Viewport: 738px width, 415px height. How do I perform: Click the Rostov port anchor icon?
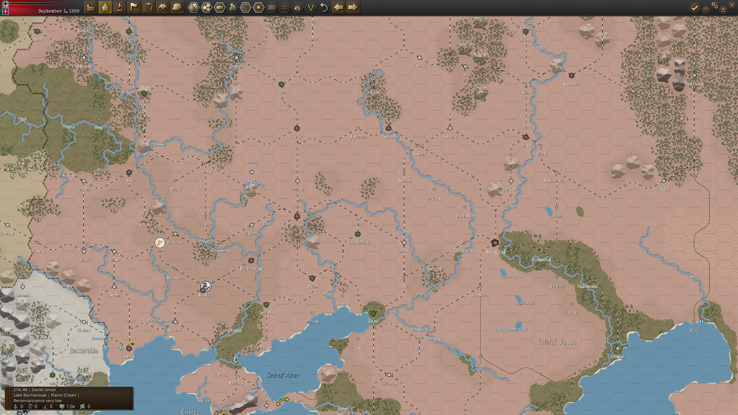pos(366,313)
